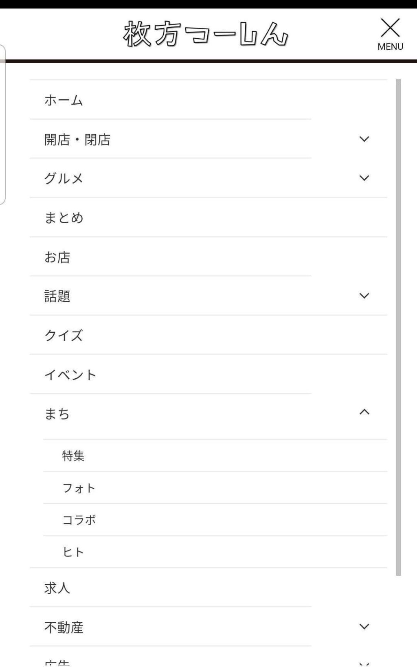Collapse the まち submenu chevron
Viewport: 417px width, 667px height.
coord(364,412)
